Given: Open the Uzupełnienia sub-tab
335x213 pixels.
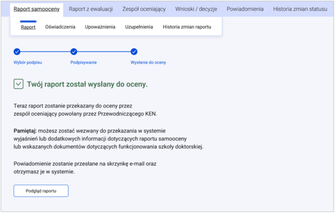Looking at the screenshot, I should pos(139,27).
